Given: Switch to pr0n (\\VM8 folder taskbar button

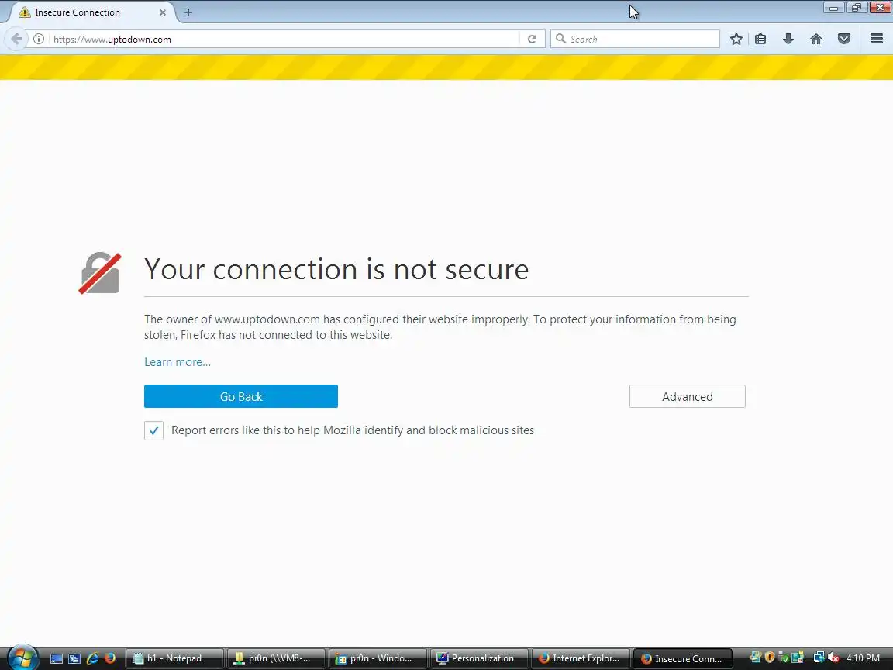Looking at the screenshot, I should pyautogui.click(x=276, y=658).
